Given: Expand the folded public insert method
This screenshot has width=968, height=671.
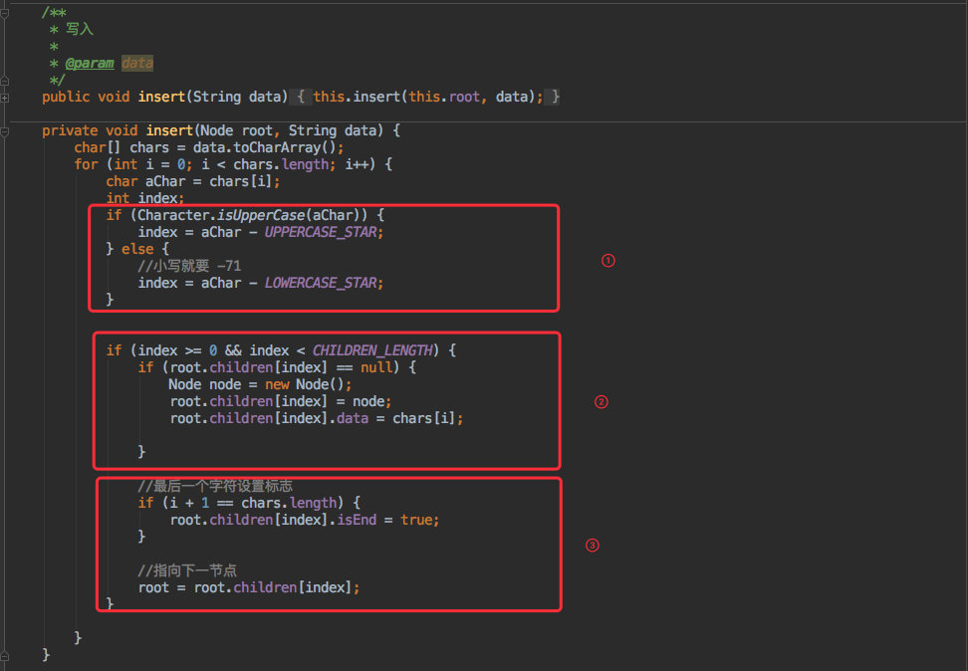Looking at the screenshot, I should pyautogui.click(x=4, y=98).
